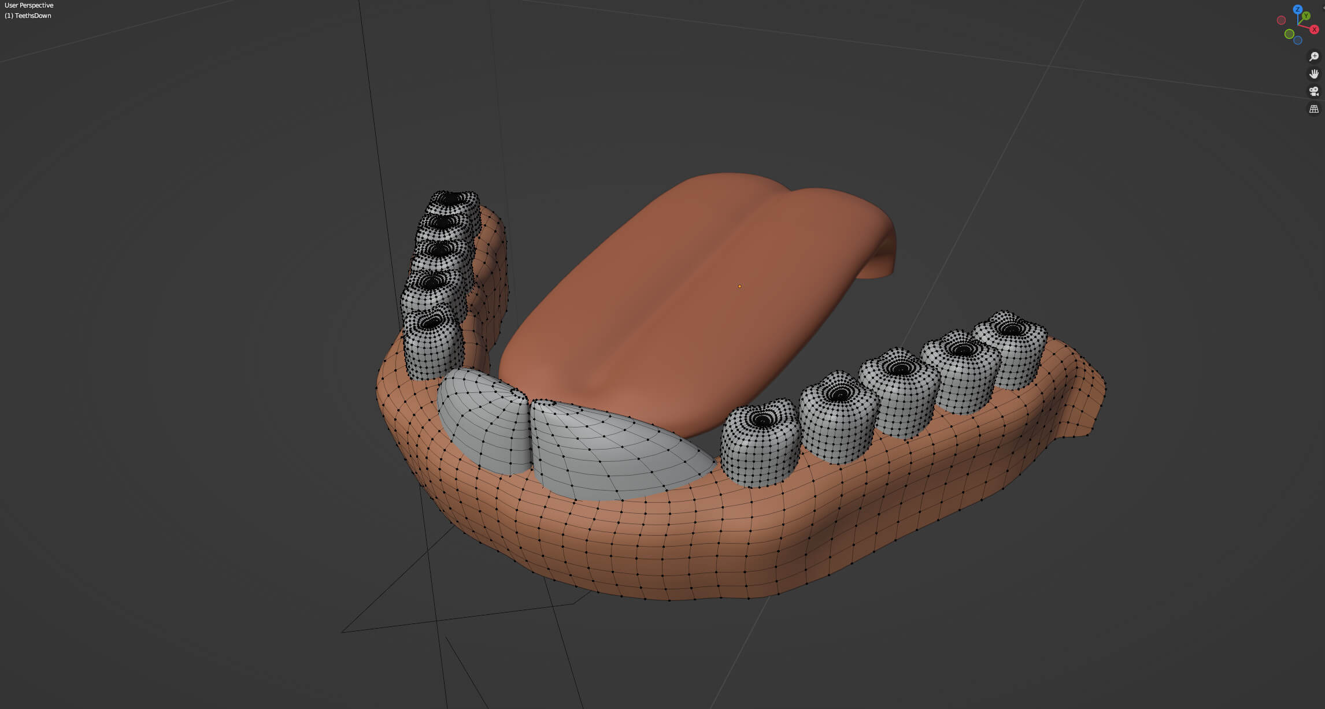Click the gum mesh below the front teeth
1325x709 pixels.
[x=607, y=537]
